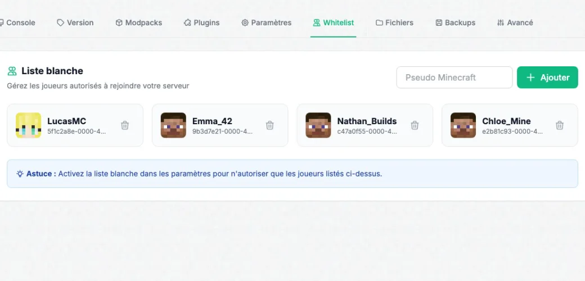The image size is (585, 281).
Task: Delete Nathan_Builds using the trash icon
Action: coord(415,125)
